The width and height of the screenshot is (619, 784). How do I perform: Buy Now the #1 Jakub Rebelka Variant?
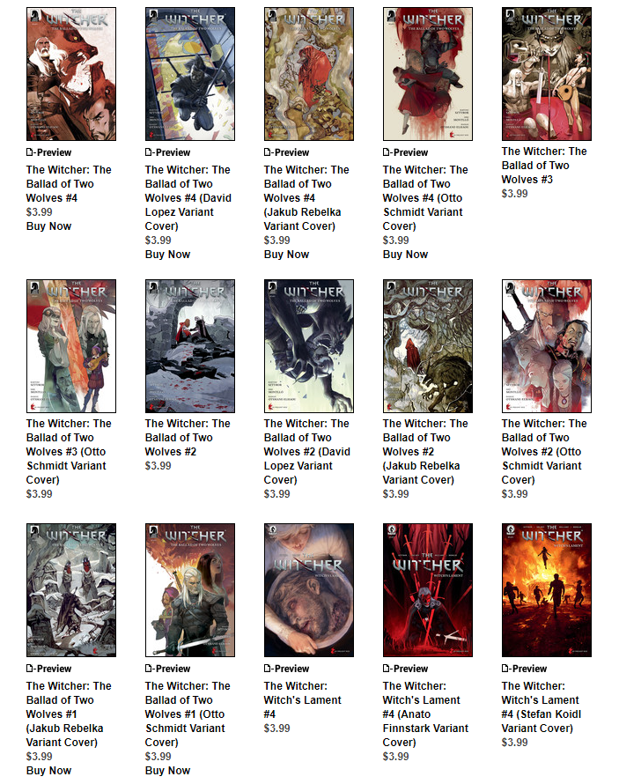48,771
